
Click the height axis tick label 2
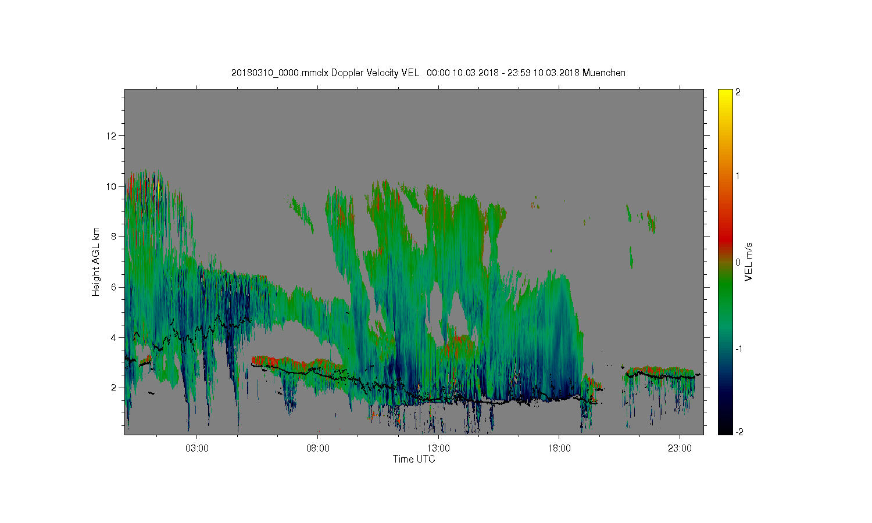click(114, 388)
